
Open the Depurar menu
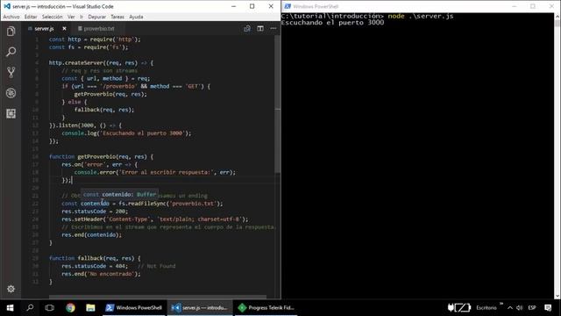[97, 17]
